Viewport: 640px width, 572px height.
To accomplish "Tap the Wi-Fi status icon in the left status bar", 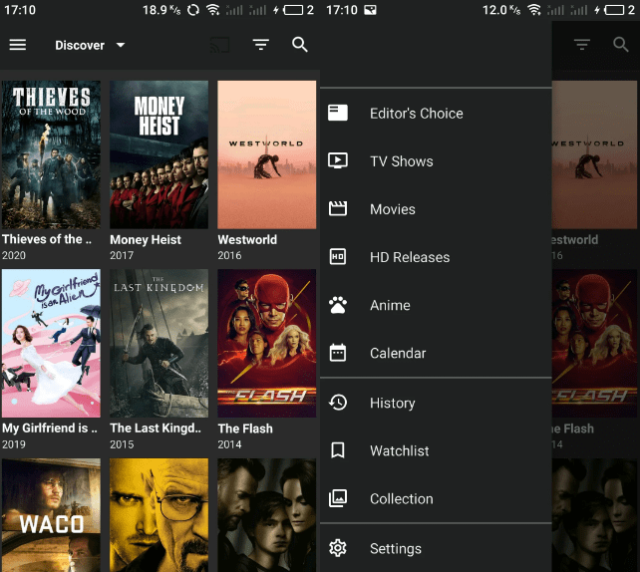I will (212, 10).
